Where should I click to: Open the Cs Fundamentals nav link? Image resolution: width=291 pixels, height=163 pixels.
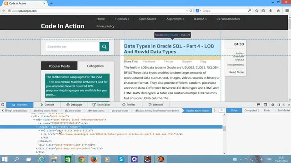(228, 19)
